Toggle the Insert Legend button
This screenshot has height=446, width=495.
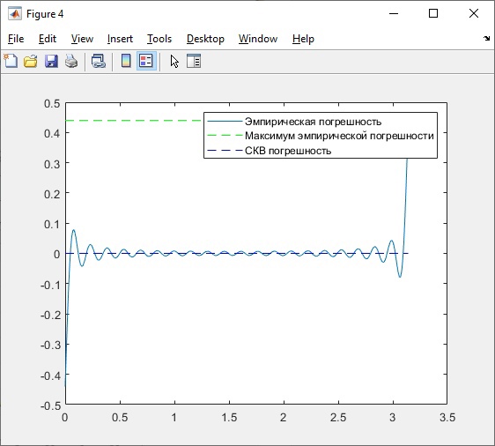(146, 61)
